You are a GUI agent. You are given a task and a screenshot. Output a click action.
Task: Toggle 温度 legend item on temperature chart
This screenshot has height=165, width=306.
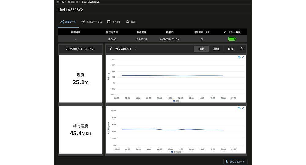pos(176,101)
